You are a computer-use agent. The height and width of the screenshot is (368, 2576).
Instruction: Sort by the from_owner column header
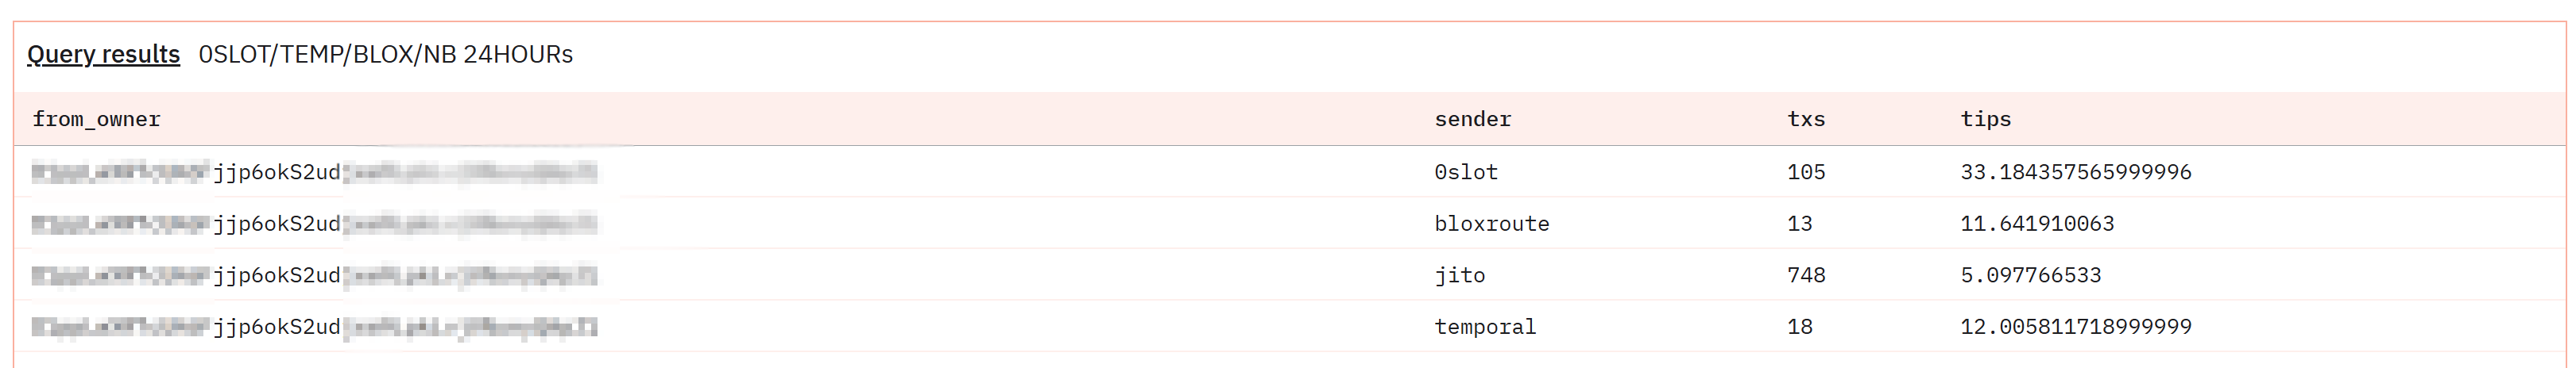tap(96, 120)
